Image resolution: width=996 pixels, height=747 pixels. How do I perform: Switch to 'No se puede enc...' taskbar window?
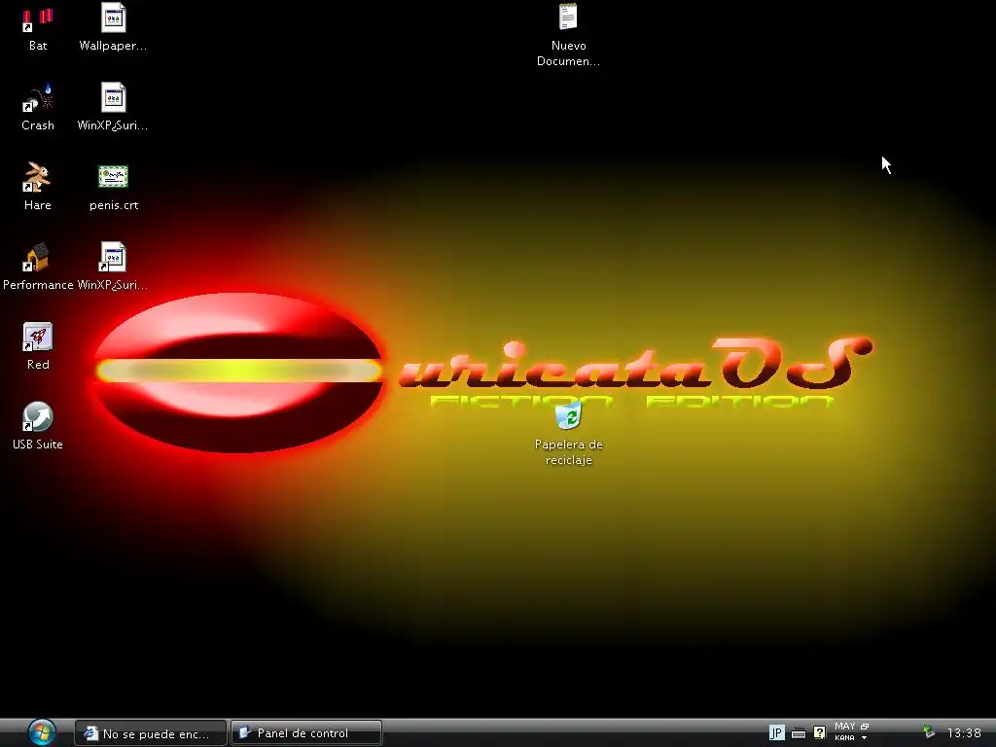point(151,733)
